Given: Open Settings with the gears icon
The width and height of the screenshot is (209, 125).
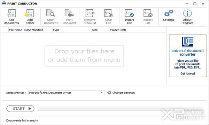Looking at the screenshot, I should click(169, 13).
